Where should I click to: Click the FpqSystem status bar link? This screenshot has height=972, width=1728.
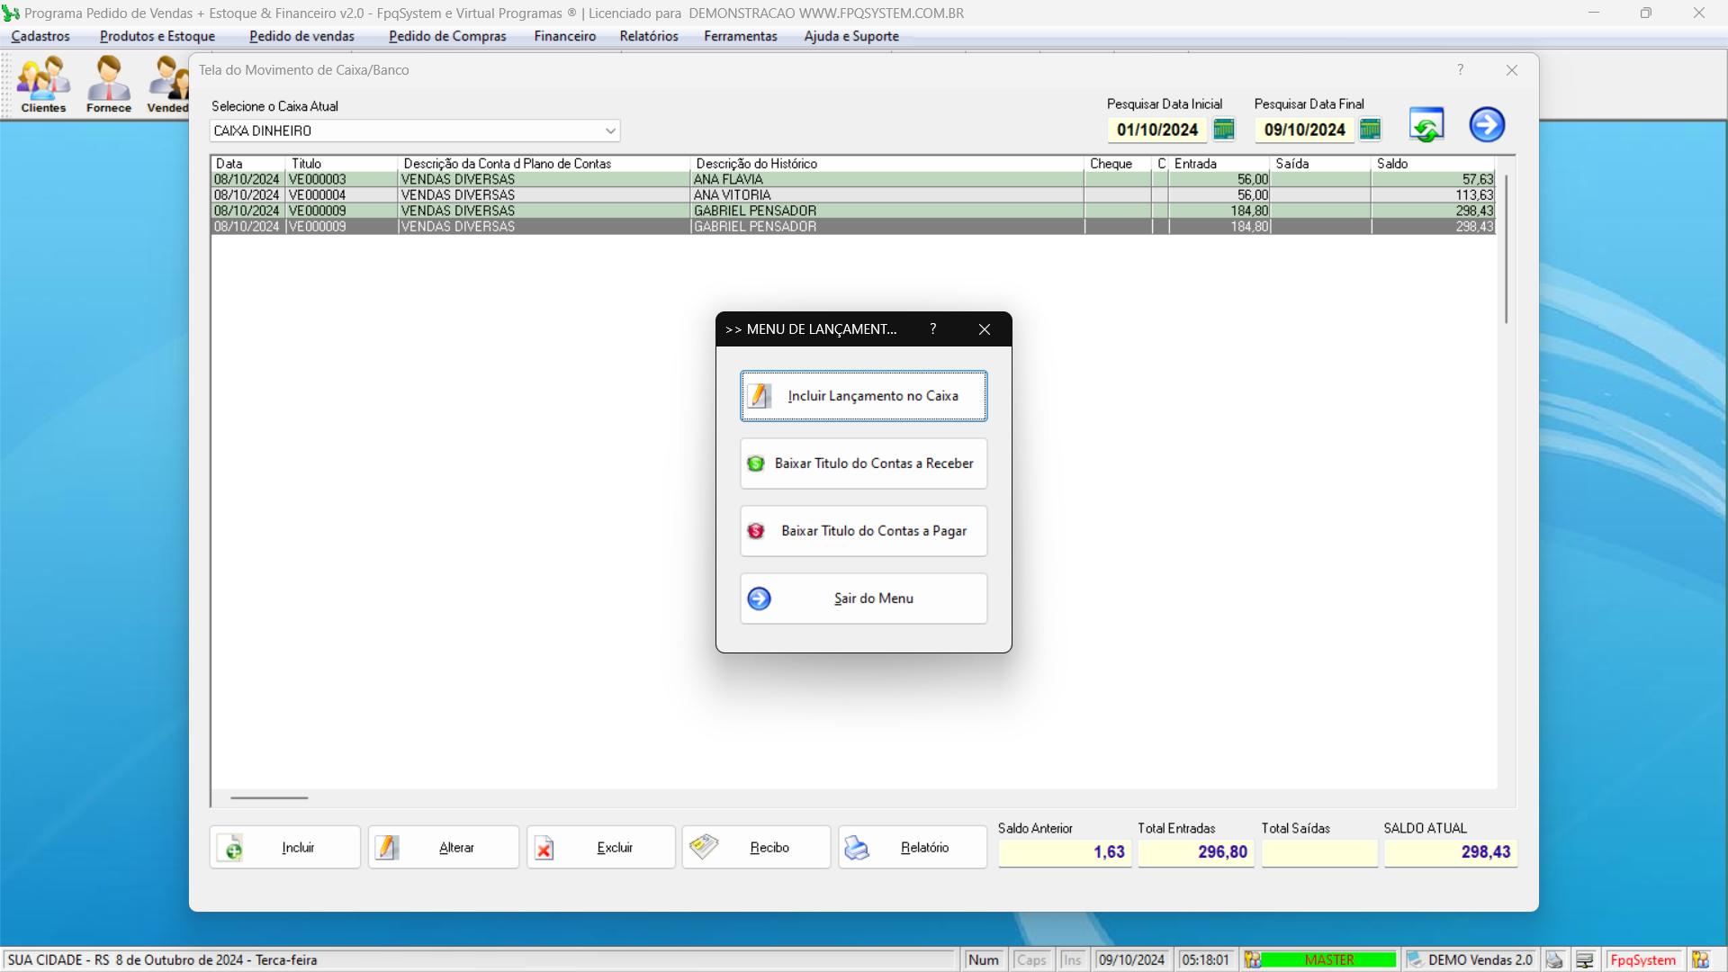click(1643, 960)
